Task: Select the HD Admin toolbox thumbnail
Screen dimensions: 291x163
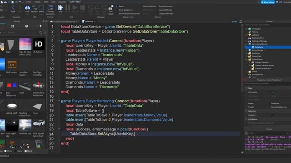Action: [38, 44]
